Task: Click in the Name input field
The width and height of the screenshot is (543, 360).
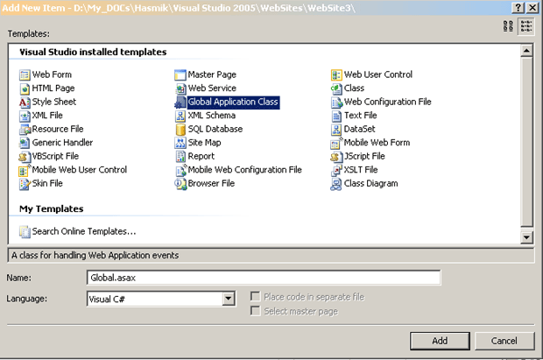Action: click(x=264, y=278)
